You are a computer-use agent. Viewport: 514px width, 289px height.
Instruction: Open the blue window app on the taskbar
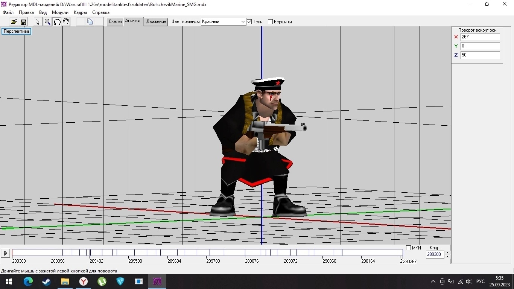tap(138, 281)
